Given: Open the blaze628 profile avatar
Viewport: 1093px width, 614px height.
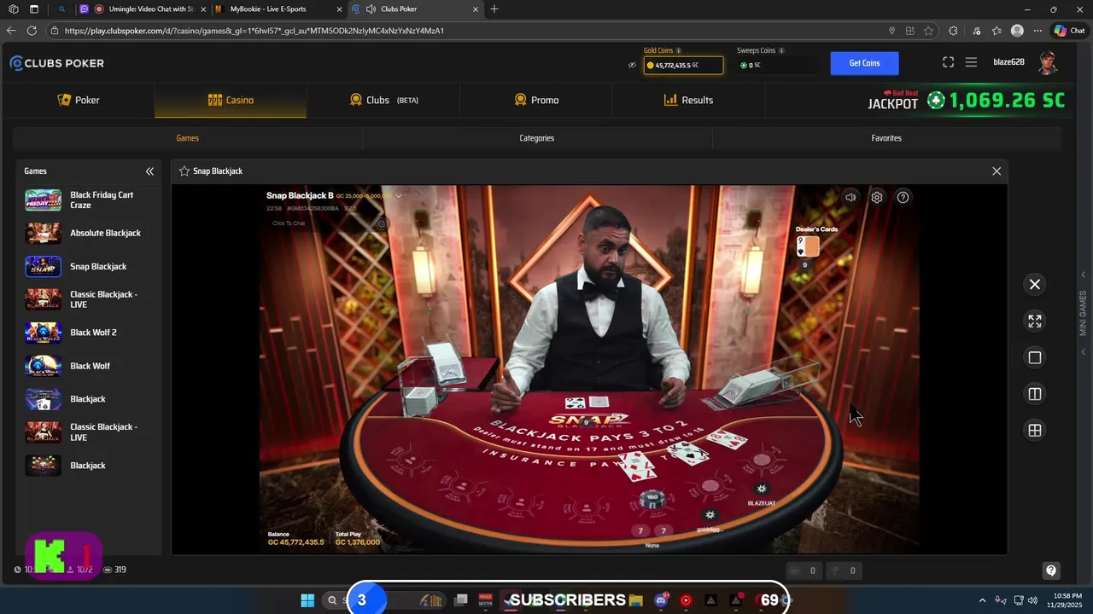Looking at the screenshot, I should click(1048, 62).
